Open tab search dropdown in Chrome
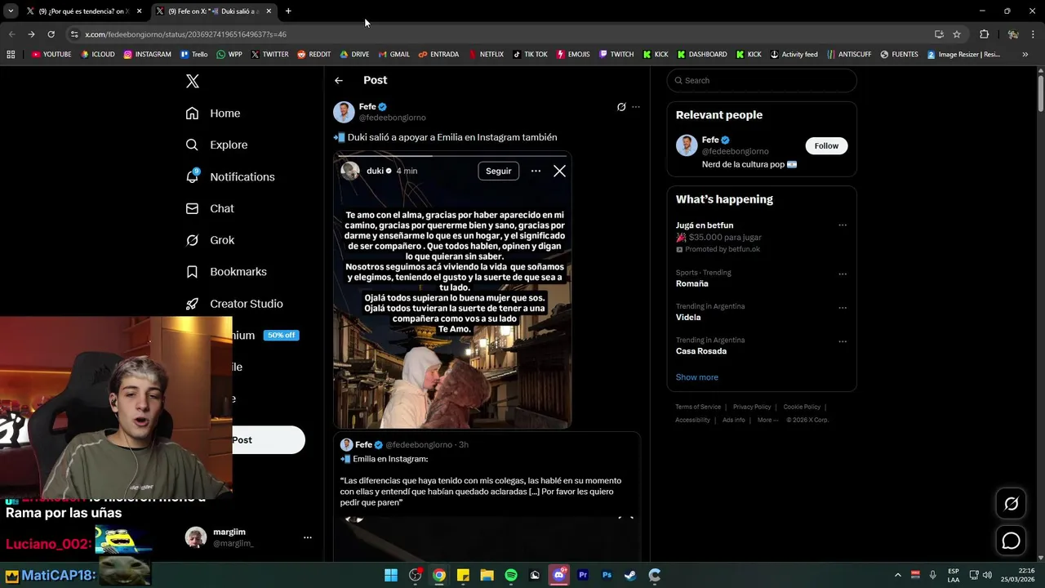The height and width of the screenshot is (588, 1045). click(x=11, y=11)
